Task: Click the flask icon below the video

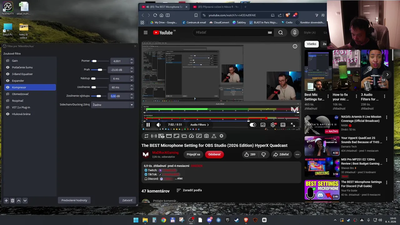Action: [214, 136]
